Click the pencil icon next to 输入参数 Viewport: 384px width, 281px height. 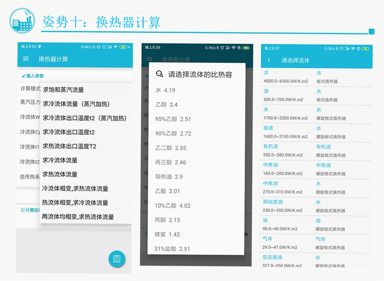coord(24,76)
